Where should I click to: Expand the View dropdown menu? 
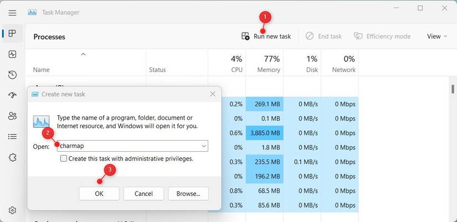tap(437, 37)
